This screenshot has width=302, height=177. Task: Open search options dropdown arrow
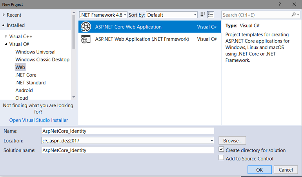tap(298, 15)
